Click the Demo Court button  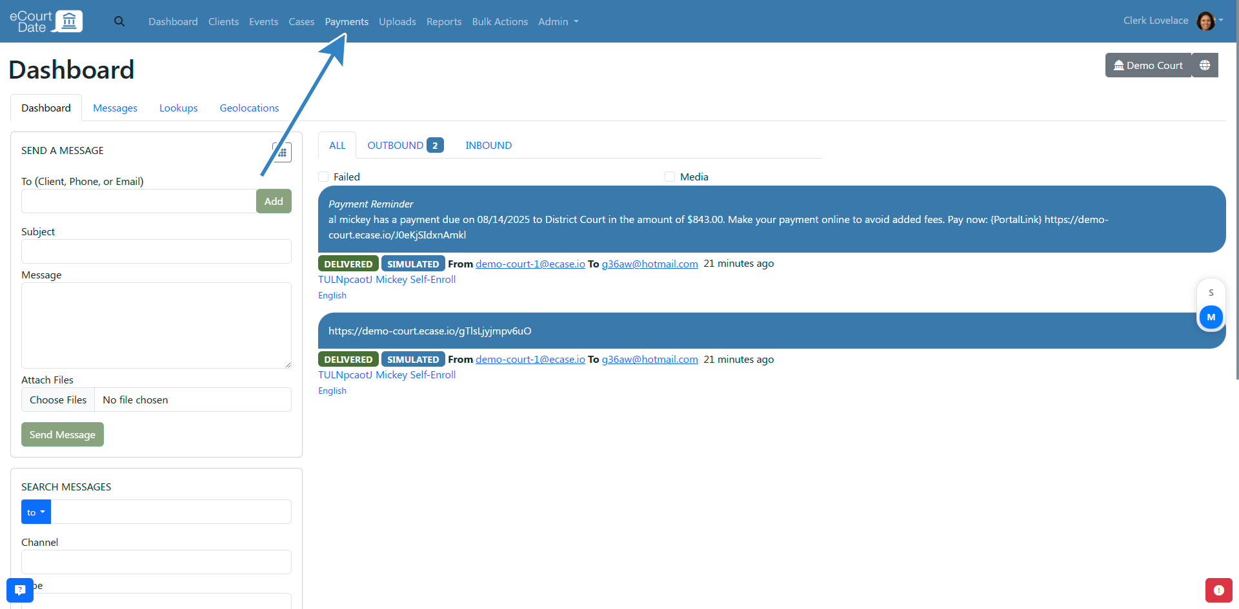(1149, 65)
